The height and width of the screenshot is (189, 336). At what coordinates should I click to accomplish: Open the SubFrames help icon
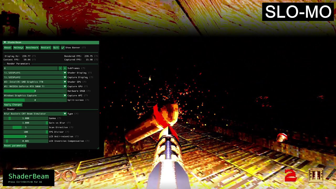(x=83, y=68)
